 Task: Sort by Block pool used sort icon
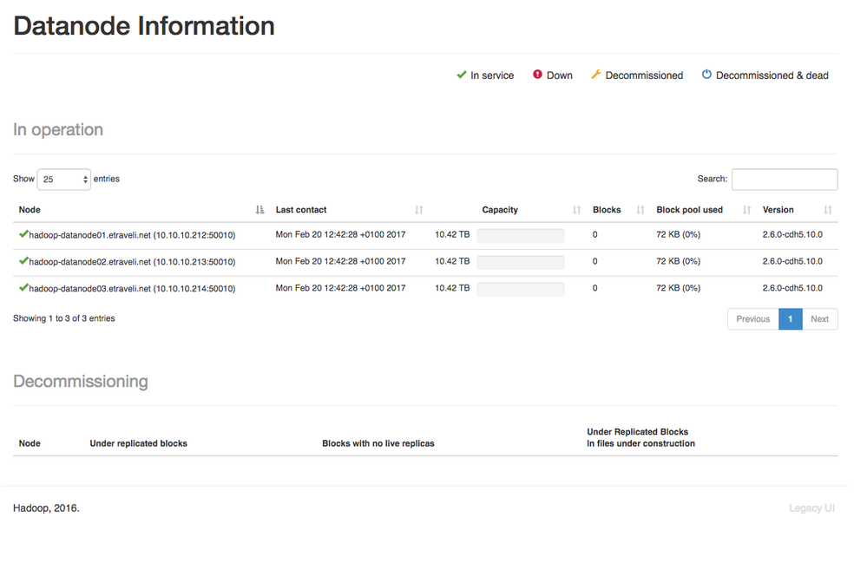746,210
